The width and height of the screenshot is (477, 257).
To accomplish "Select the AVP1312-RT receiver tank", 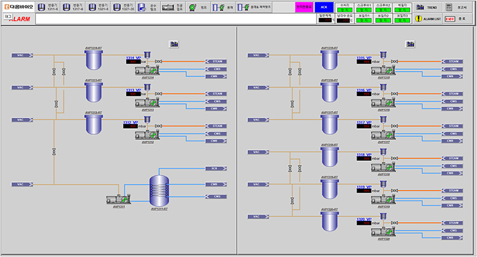I will [x=93, y=124].
